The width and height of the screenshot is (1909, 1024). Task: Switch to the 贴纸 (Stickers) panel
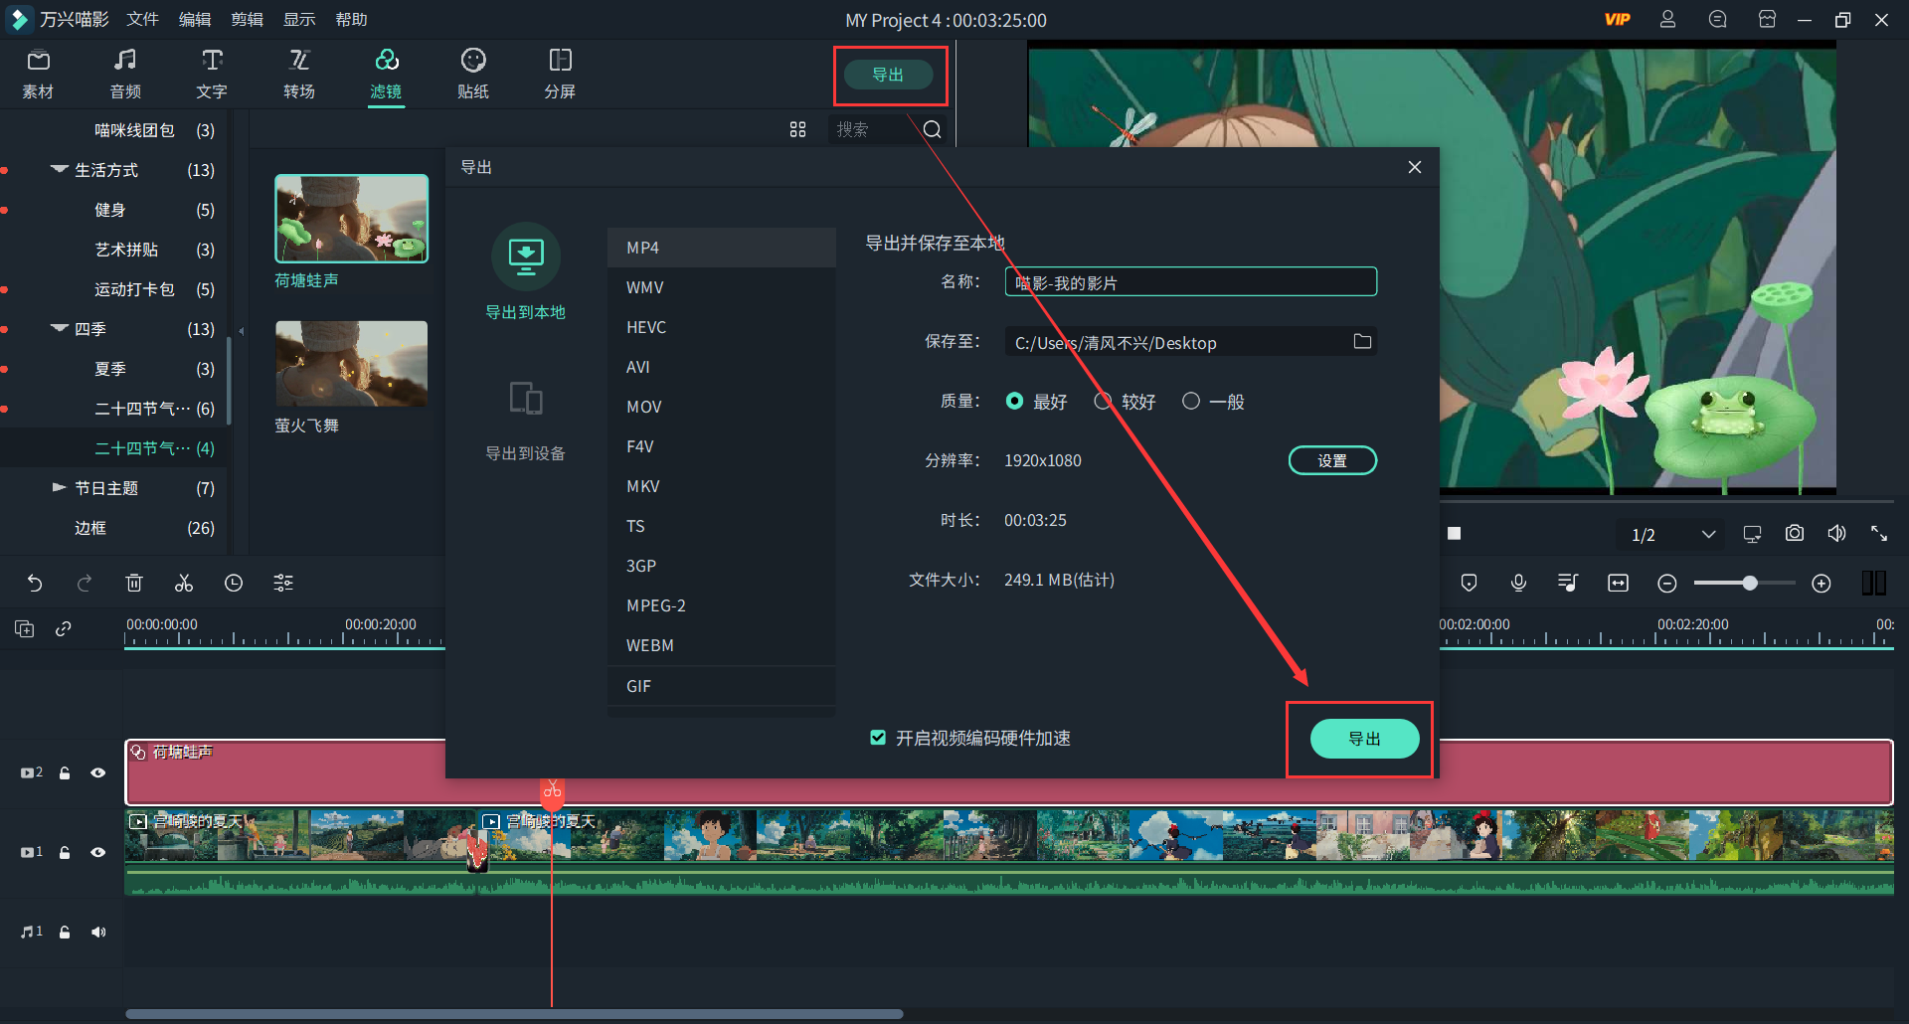pos(472,74)
